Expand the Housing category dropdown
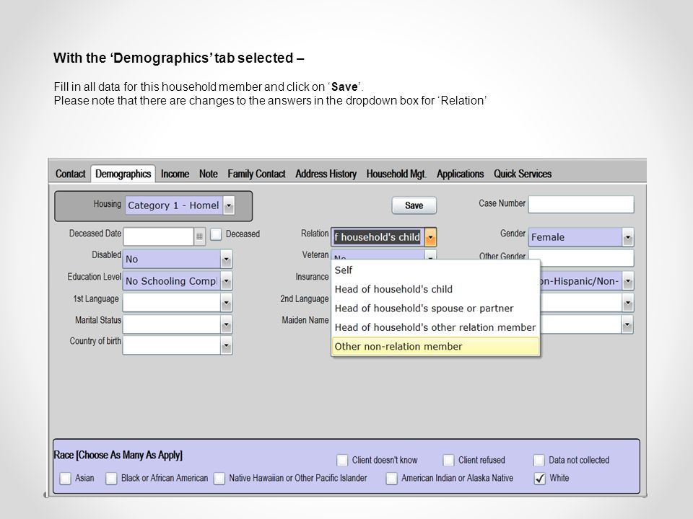This screenshot has height=519, width=693. tap(229, 205)
